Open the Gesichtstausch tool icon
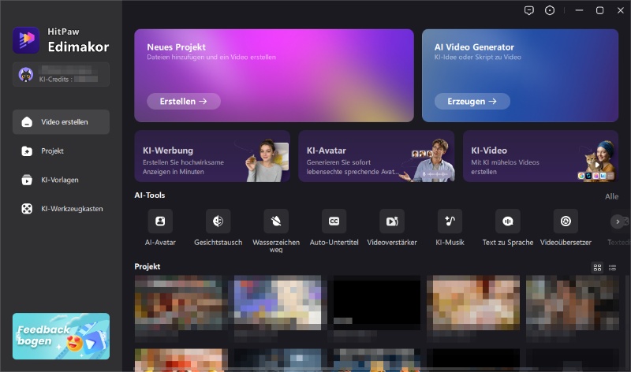The width and height of the screenshot is (631, 372). coord(218,221)
